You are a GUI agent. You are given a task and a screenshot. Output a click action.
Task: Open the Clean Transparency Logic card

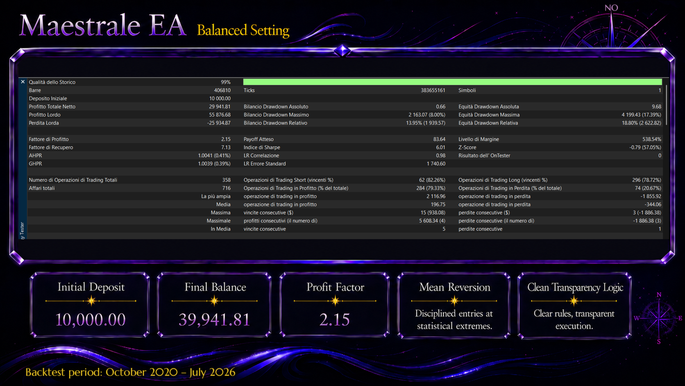coord(574,305)
